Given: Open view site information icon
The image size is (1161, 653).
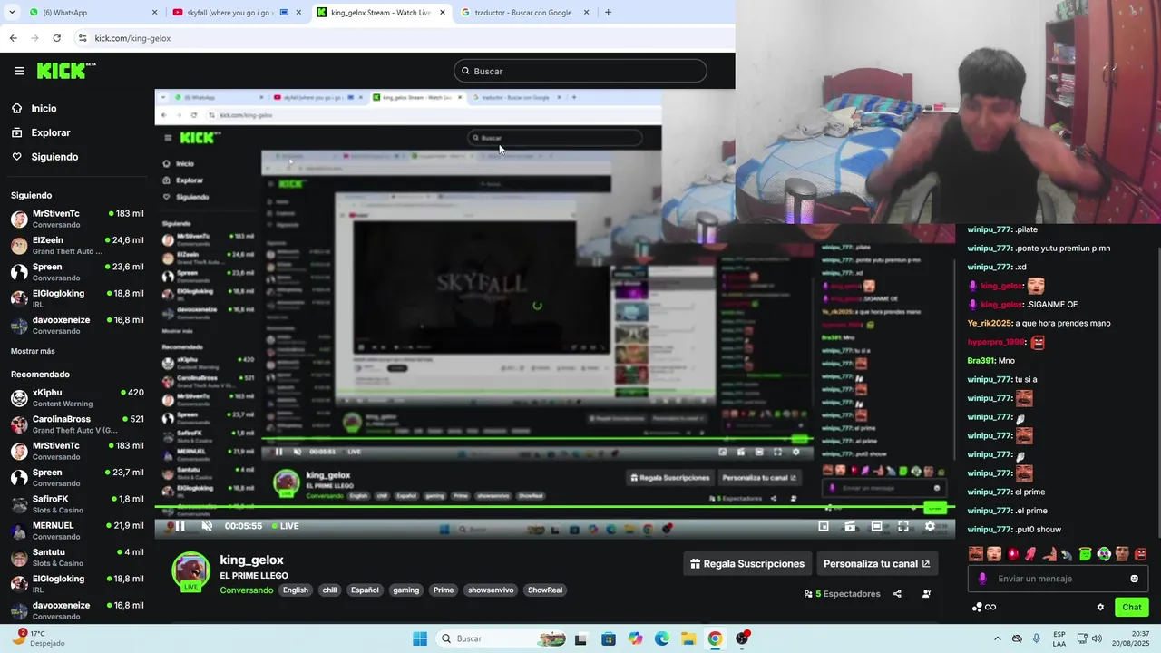Looking at the screenshot, I should (x=83, y=38).
